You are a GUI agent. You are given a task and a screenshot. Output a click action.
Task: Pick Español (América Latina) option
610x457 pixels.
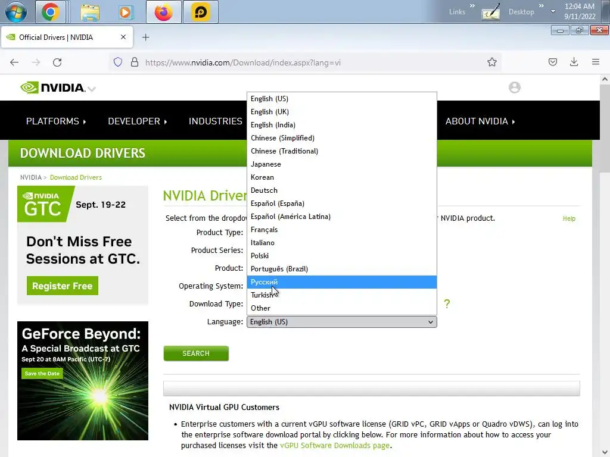pos(341,217)
